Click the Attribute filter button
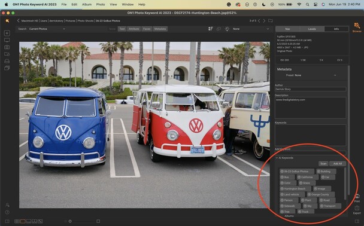This screenshot has width=364, height=226. 134,29
